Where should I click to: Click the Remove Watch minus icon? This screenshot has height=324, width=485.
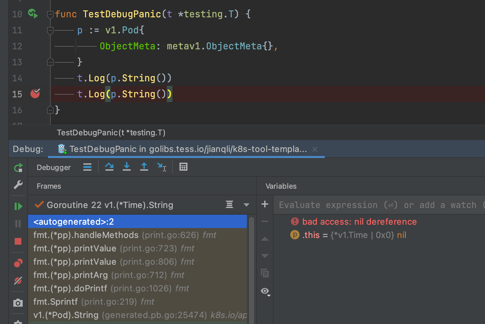[x=265, y=221]
